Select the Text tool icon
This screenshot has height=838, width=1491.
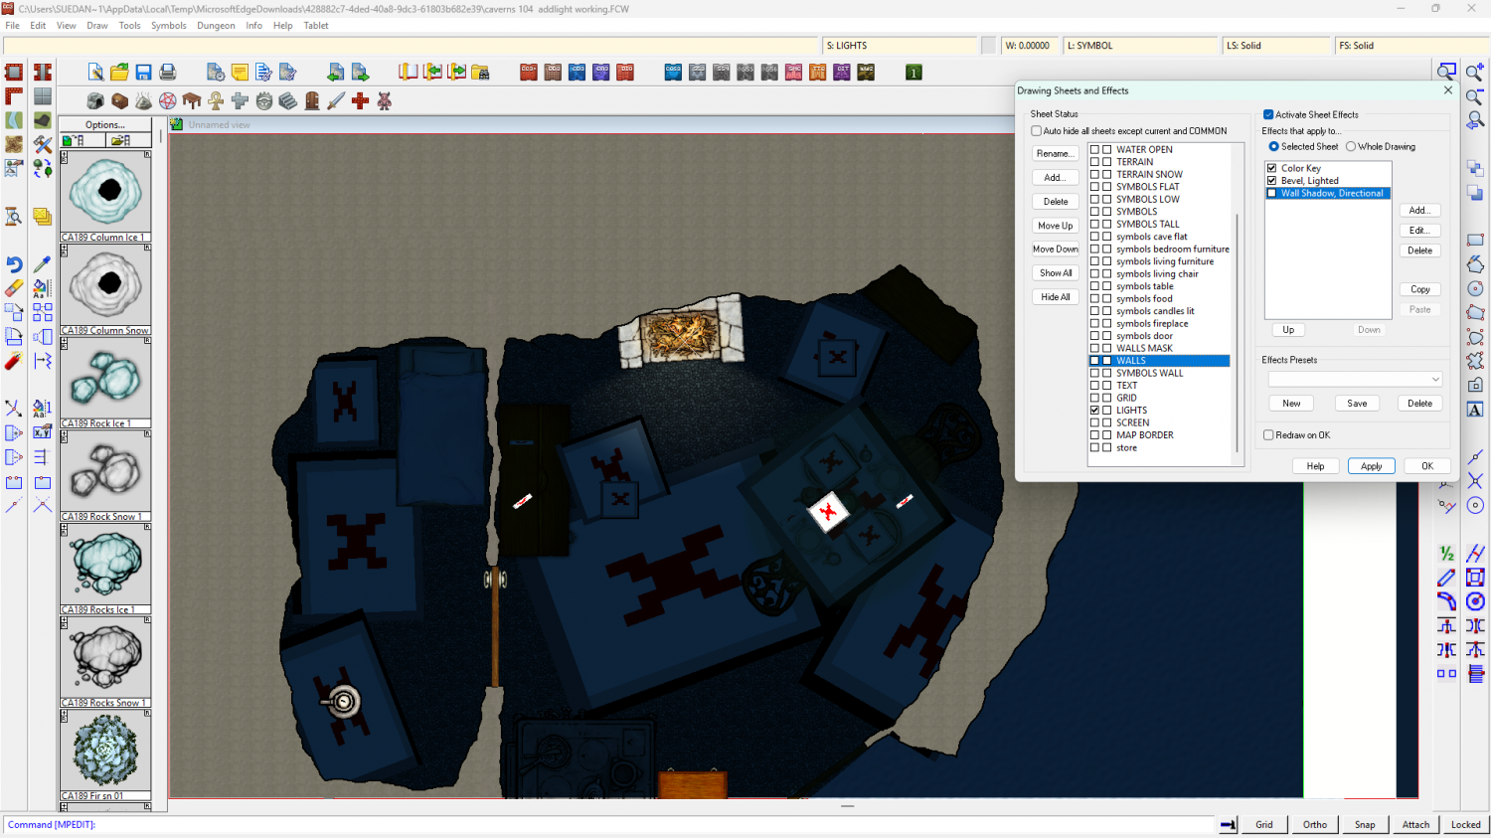click(1475, 410)
